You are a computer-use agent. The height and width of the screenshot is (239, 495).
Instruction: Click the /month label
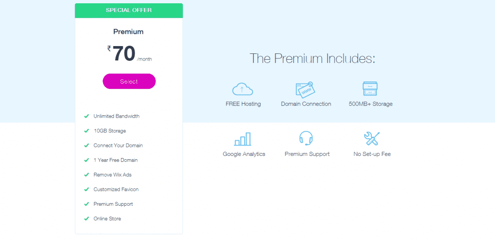[146, 58]
